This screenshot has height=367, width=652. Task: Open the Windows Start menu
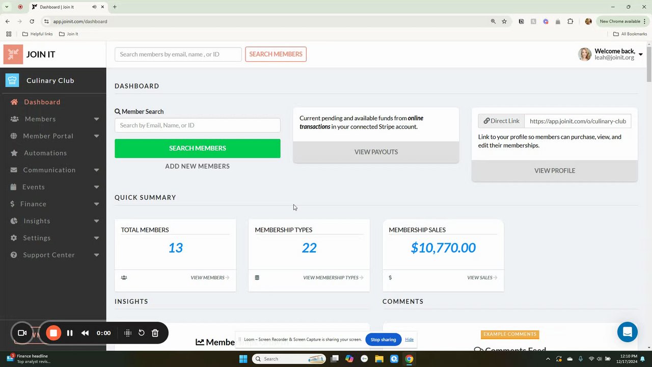243,359
